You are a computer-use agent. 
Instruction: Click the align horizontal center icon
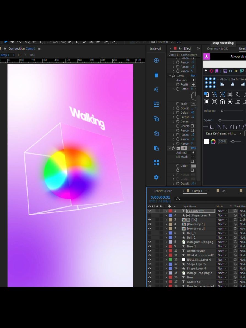click(233, 84)
